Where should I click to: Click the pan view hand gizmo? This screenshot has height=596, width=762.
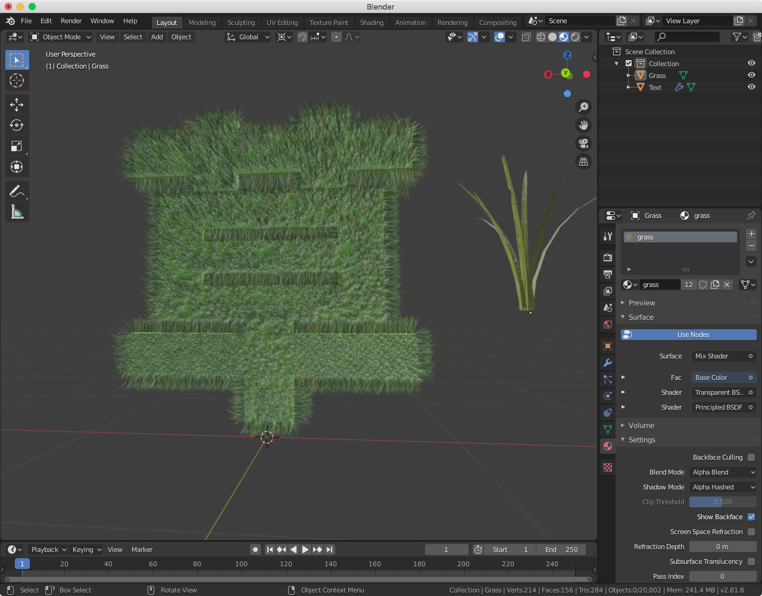coord(583,125)
